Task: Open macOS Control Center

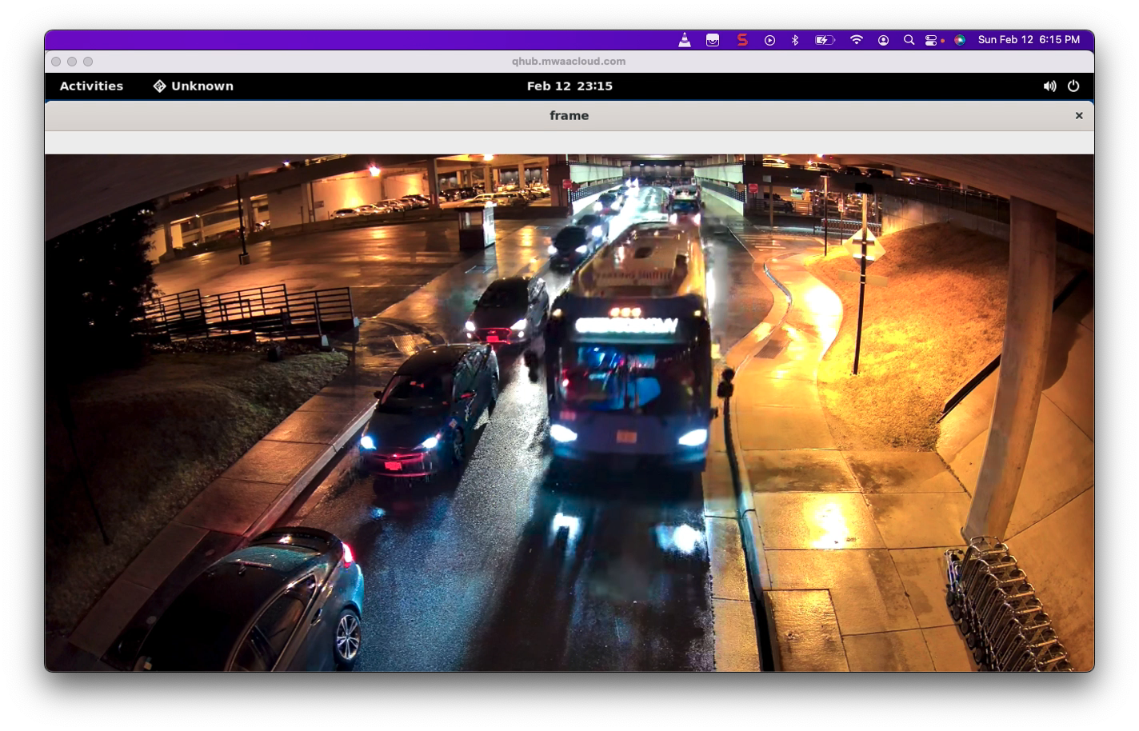Action: pyautogui.click(x=931, y=40)
